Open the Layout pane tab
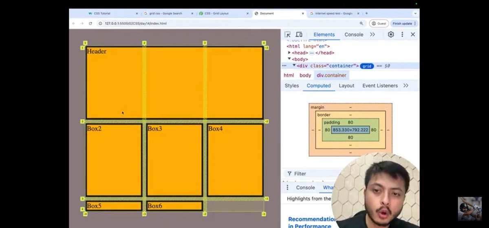 [x=346, y=86]
